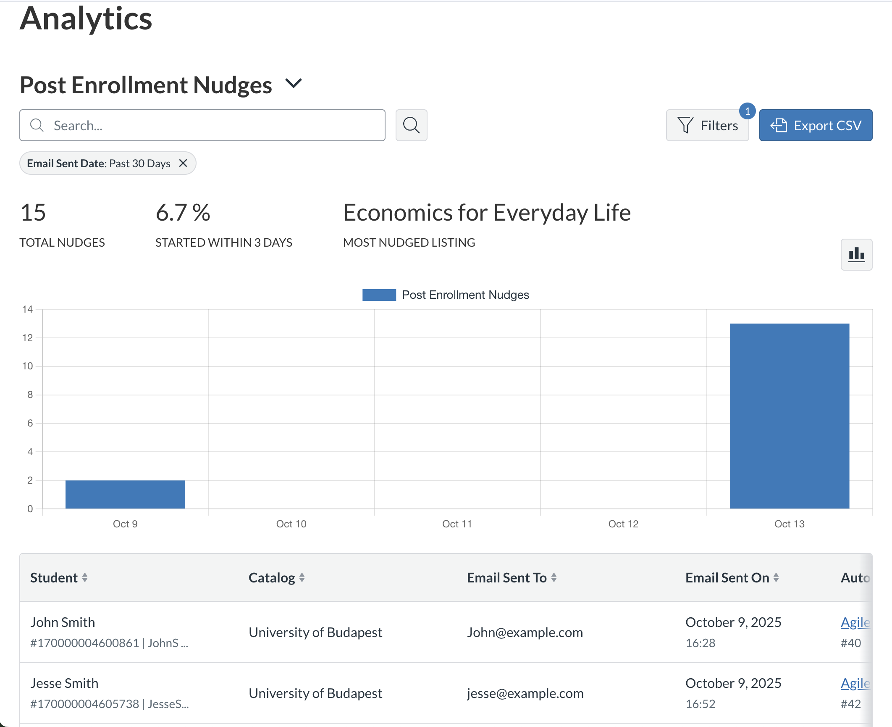Screen dimensions: 892x727
Task: Sort the table by Email Sent To column
Action: point(555,578)
